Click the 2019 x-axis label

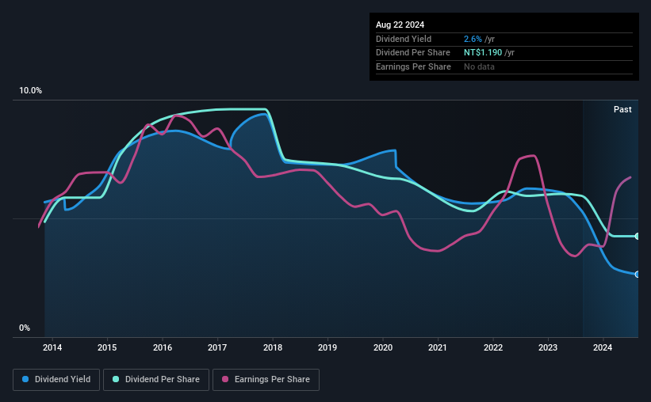[x=327, y=347]
